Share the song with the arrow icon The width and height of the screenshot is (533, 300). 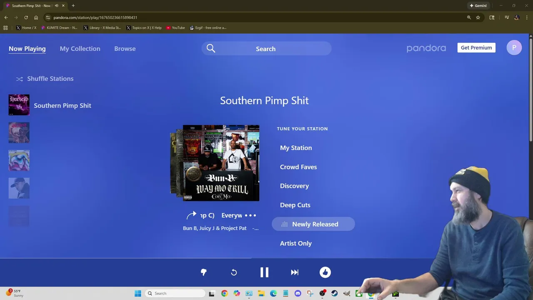tap(191, 215)
